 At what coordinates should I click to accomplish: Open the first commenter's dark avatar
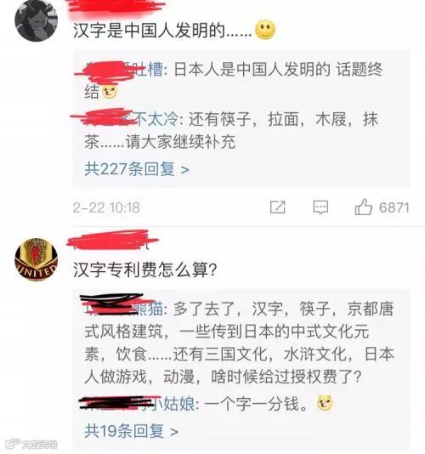click(37, 20)
